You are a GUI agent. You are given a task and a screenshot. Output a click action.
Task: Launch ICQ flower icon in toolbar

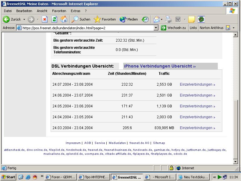click(201, 19)
